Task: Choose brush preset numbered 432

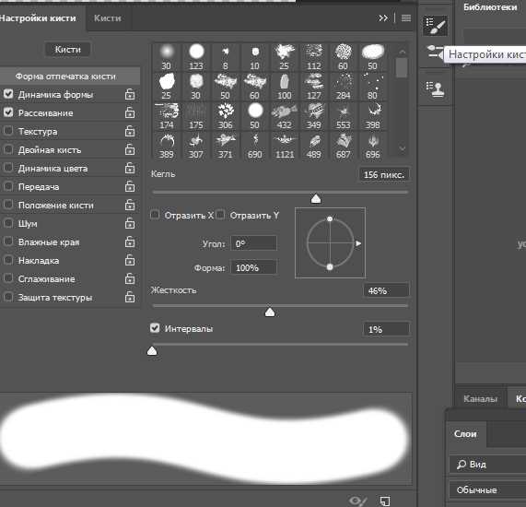Action: (x=285, y=116)
